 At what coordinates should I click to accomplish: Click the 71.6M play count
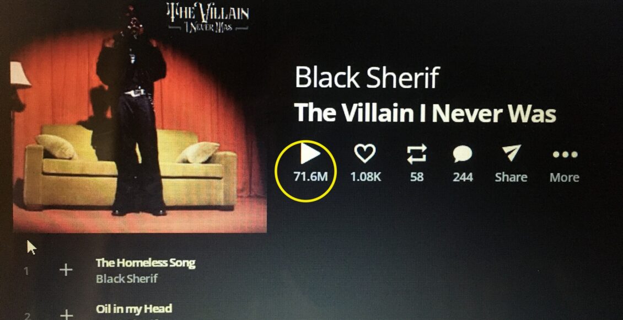[x=311, y=177]
